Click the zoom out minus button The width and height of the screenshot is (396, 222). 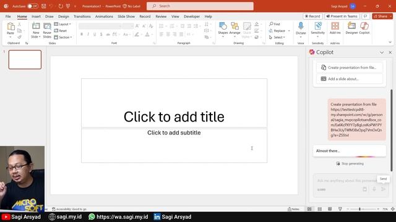click(348, 209)
